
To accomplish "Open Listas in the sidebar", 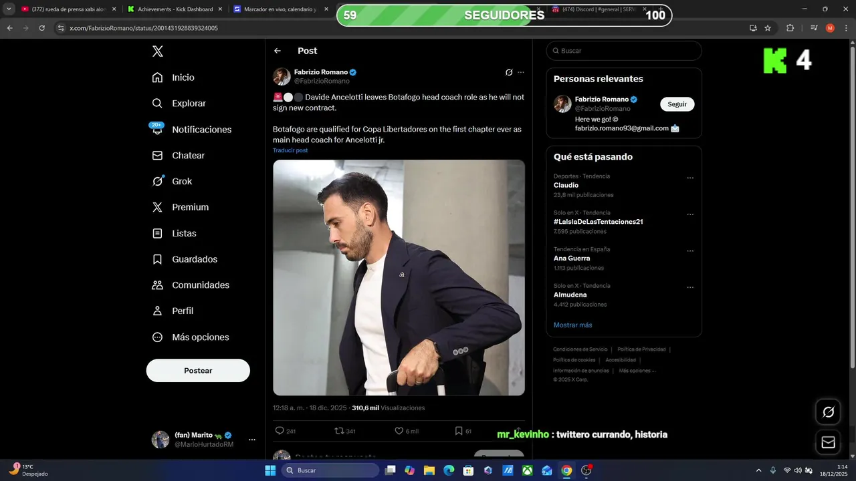I will click(174, 233).
